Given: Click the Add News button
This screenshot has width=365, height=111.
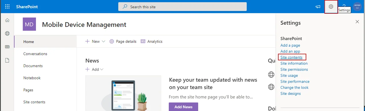Looking at the screenshot, I should 183,107.
